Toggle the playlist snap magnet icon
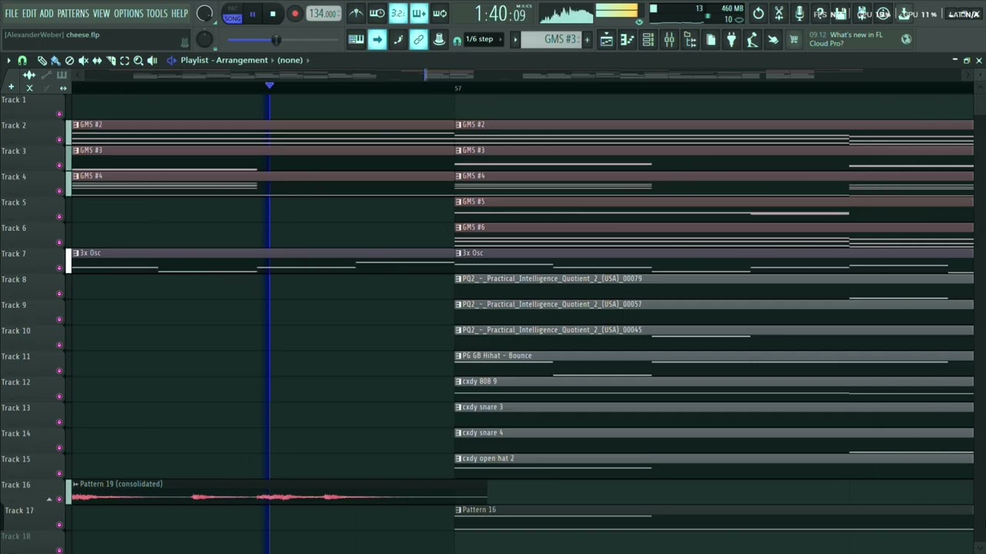986x554 pixels. (22, 60)
